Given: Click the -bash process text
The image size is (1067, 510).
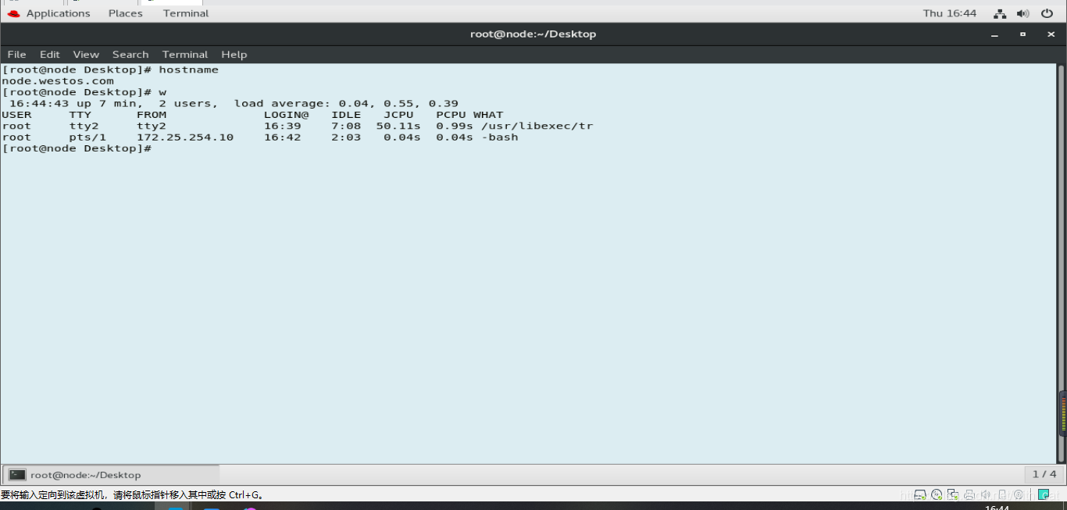Looking at the screenshot, I should click(500, 137).
